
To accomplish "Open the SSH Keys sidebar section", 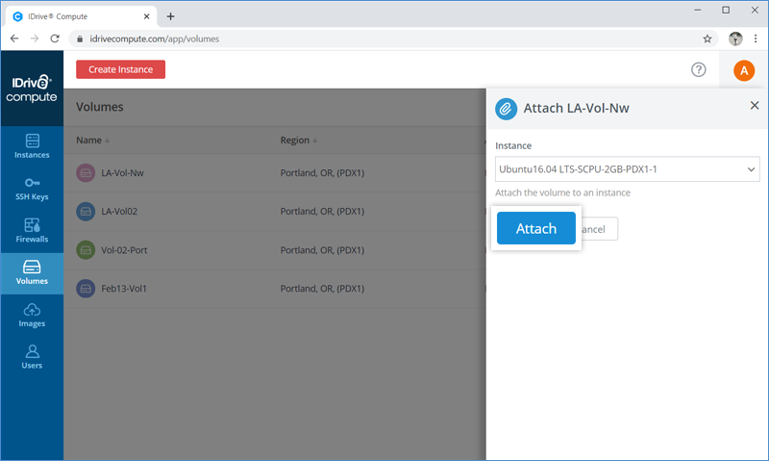I will click(x=32, y=189).
